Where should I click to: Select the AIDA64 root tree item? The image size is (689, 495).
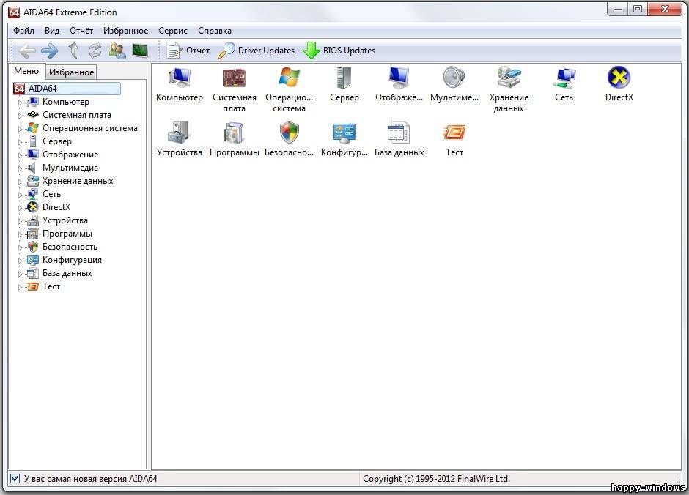66,89
